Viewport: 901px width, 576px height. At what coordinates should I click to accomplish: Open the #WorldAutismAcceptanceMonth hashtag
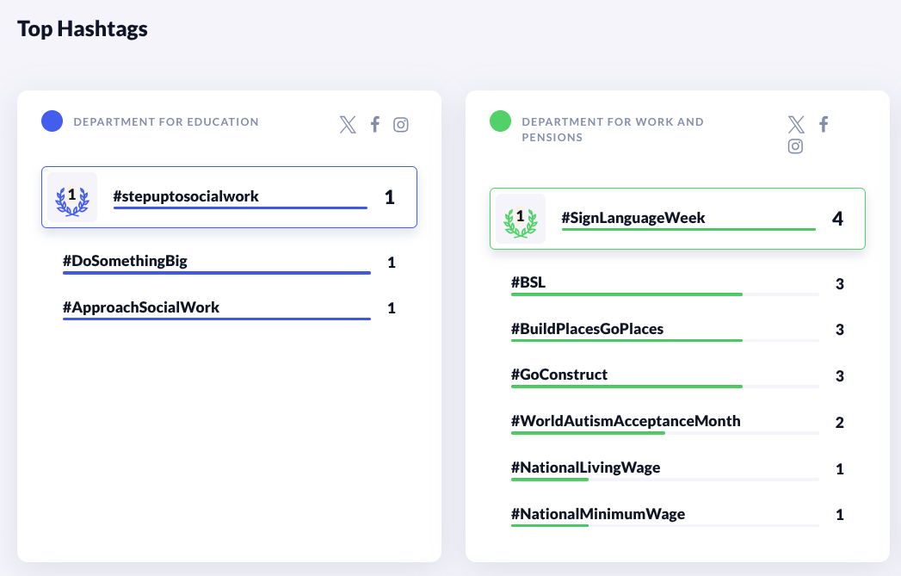coord(626,421)
